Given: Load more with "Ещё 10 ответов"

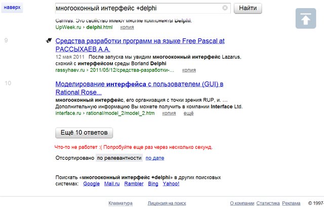Looking at the screenshot, I should [84, 133].
